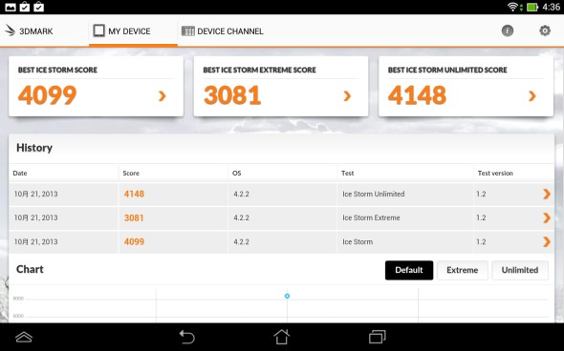
Task: Click the Date column header
Action: click(x=20, y=173)
